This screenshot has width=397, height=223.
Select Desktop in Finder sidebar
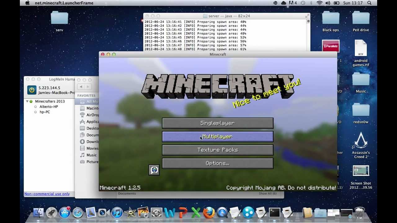[x=87, y=128]
